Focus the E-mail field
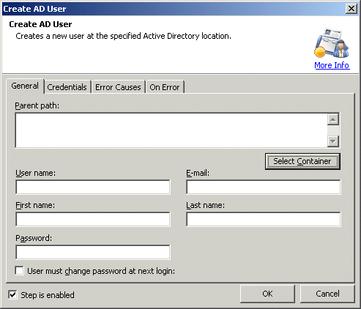 (x=263, y=187)
